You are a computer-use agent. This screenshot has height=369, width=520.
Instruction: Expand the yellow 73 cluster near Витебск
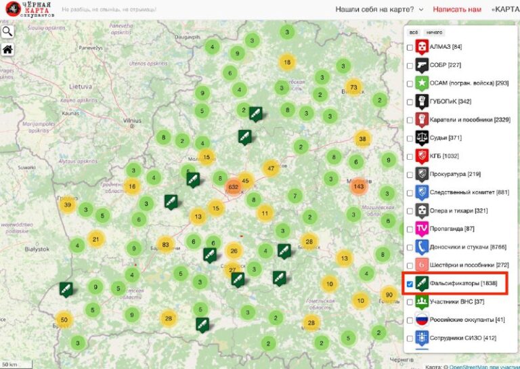click(353, 87)
